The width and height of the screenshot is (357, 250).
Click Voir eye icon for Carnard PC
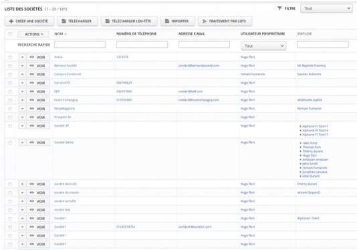(x=31, y=83)
